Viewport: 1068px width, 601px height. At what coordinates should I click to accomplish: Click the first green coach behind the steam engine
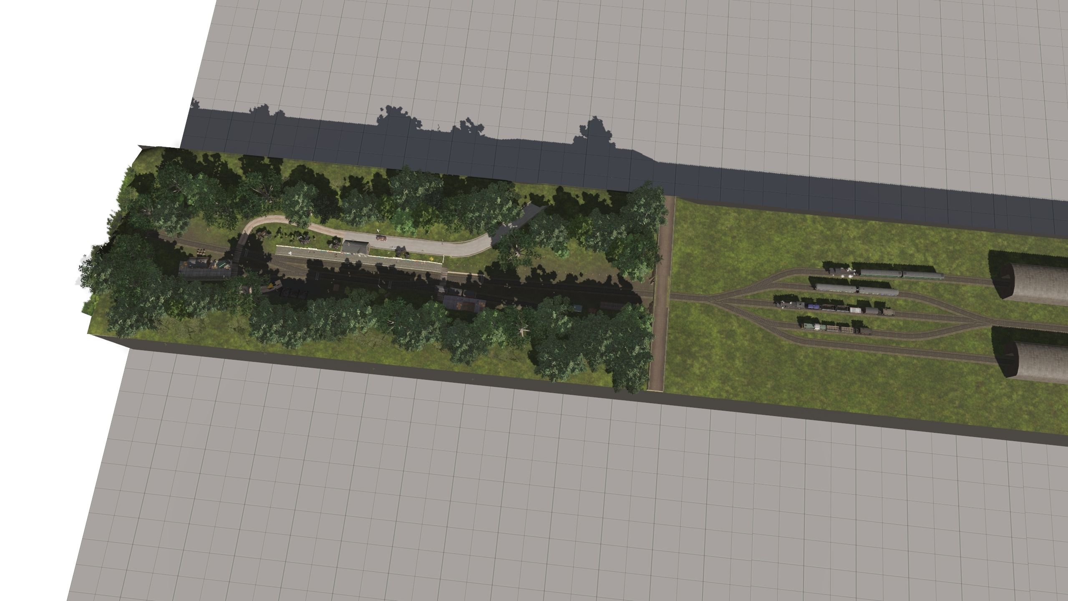click(880, 273)
